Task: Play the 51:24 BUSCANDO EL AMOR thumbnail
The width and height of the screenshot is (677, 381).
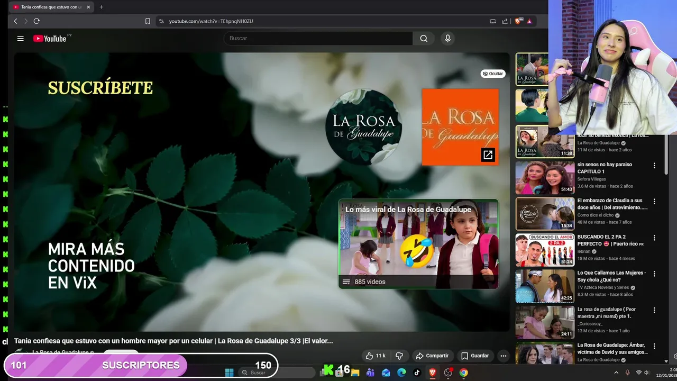Action: click(x=545, y=250)
